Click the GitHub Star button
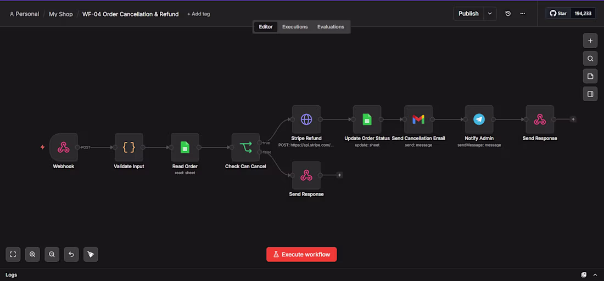Image resolution: width=604 pixels, height=281 pixels. point(558,14)
